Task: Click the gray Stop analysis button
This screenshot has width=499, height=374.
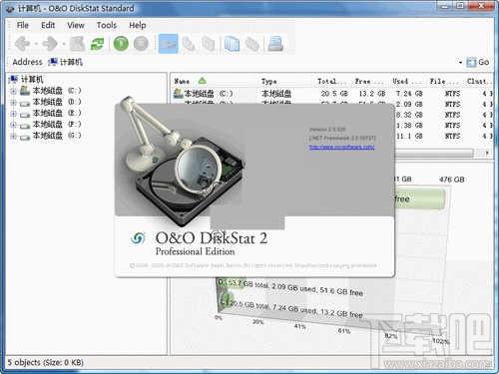Action: pos(141,44)
